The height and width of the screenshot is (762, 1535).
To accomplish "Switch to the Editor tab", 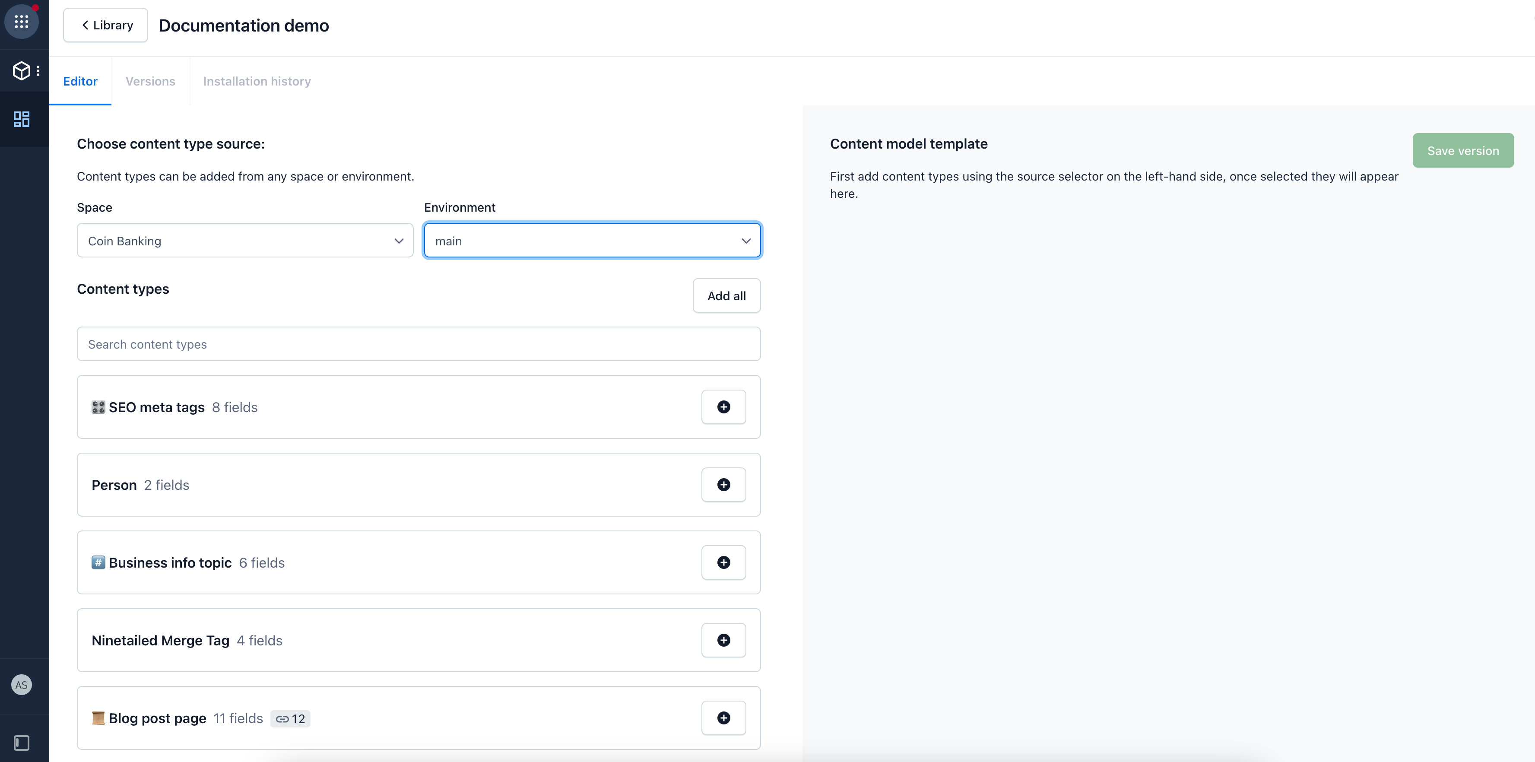I will coord(80,81).
